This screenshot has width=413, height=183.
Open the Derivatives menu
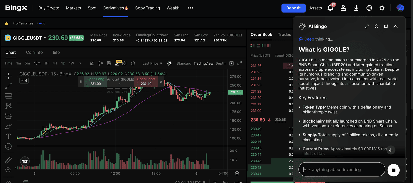[x=116, y=8]
